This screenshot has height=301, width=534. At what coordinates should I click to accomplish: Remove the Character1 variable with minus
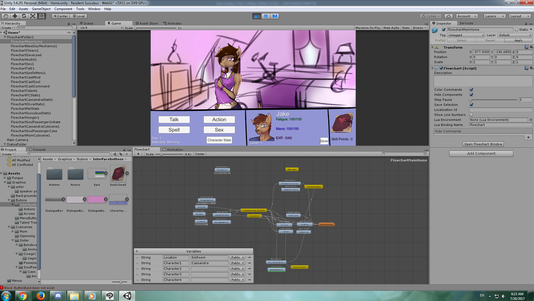coord(250,263)
